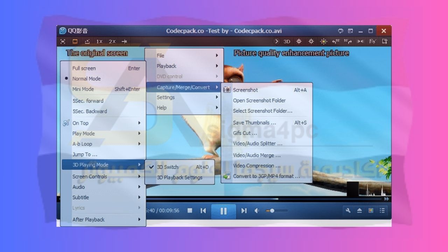Click the eject open-file icon
The height and width of the screenshot is (252, 448).
pyautogui.click(x=359, y=210)
